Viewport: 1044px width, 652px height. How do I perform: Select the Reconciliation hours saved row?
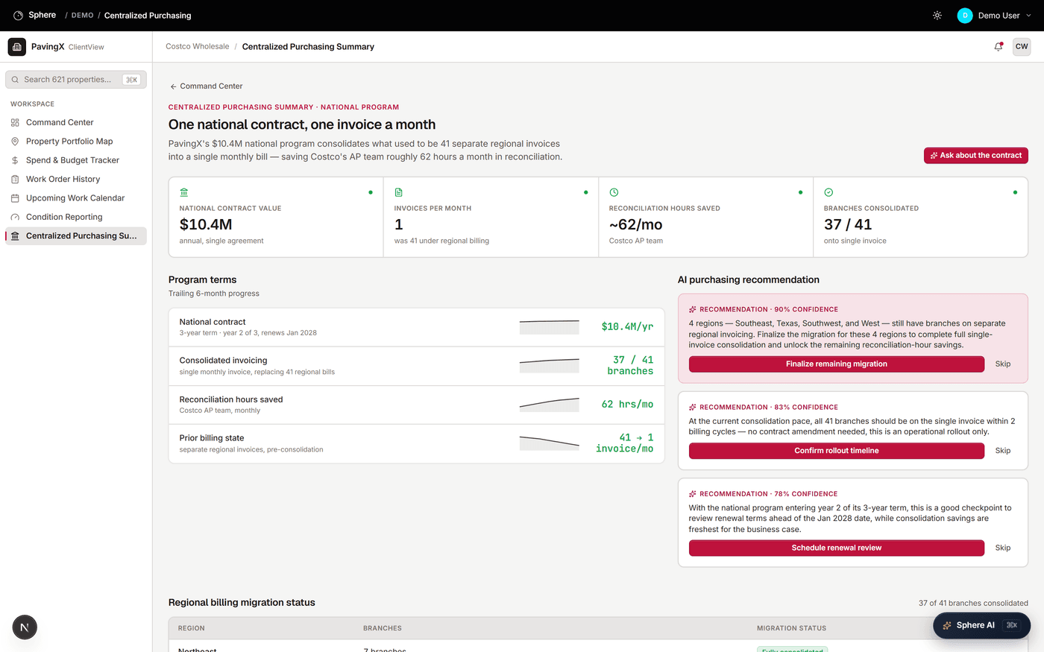pyautogui.click(x=416, y=405)
